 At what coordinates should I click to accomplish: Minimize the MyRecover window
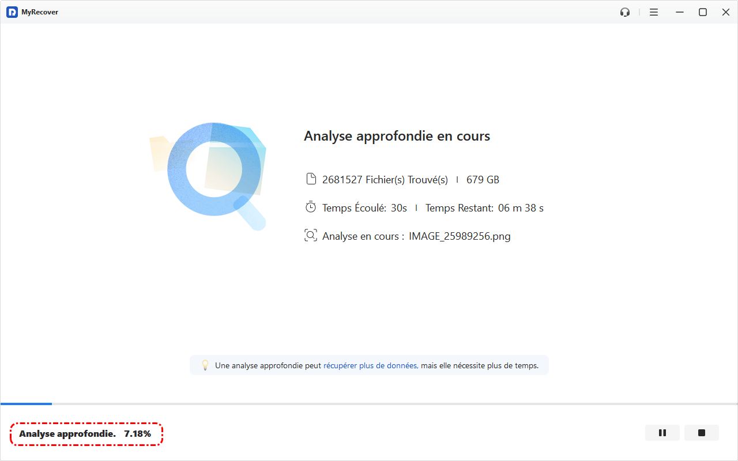coord(680,12)
